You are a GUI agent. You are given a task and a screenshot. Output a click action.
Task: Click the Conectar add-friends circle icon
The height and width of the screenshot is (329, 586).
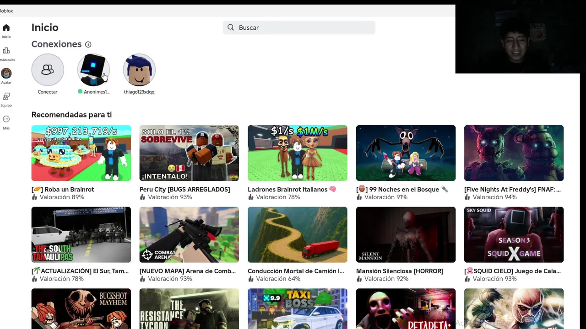pos(48,70)
